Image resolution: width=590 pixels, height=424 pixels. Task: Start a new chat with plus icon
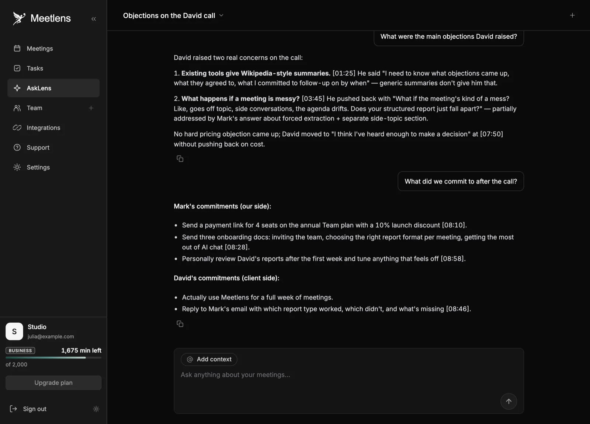572,15
